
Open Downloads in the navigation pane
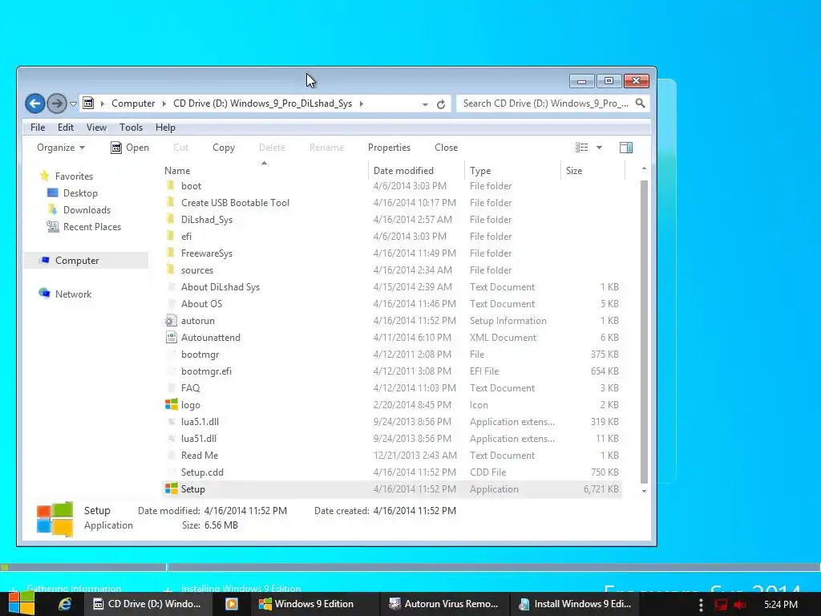click(x=87, y=210)
